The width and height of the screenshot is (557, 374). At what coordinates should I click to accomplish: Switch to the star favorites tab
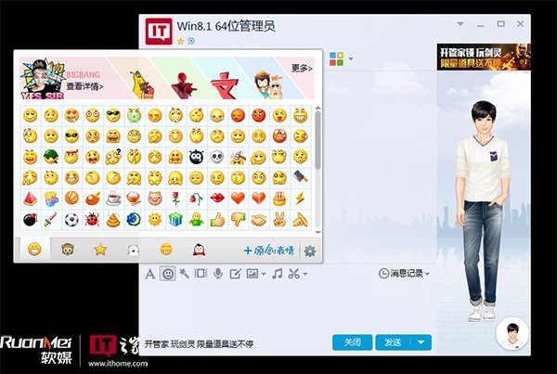pos(100,250)
